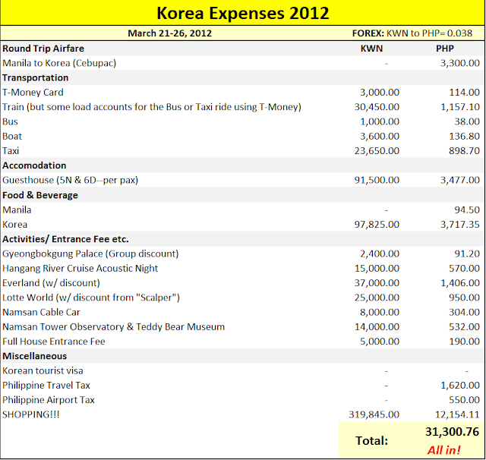Select the KWN column header
486x460 pixels.
371,49
